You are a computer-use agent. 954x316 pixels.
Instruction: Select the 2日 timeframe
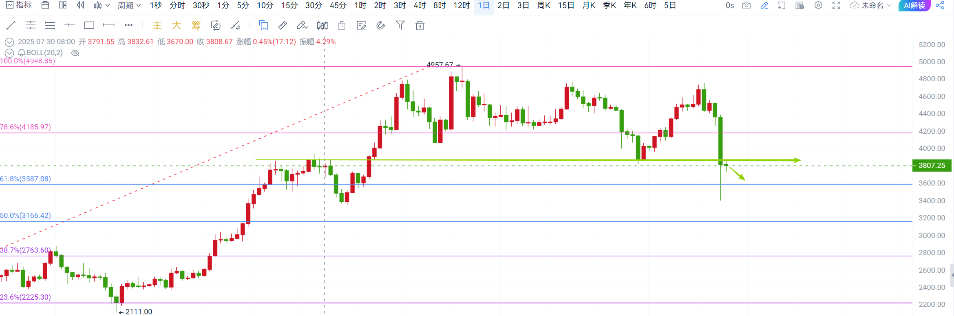[503, 5]
